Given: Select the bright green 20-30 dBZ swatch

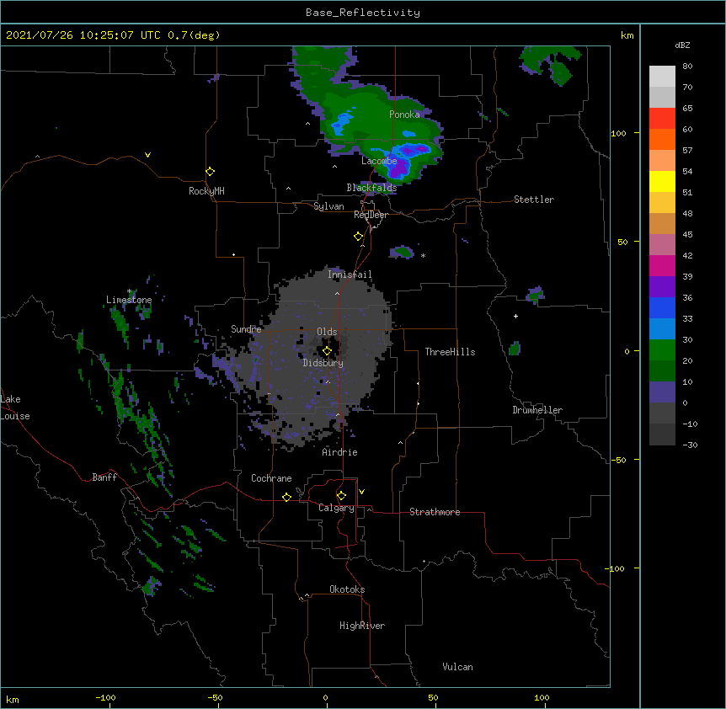Looking at the screenshot, I should (662, 350).
